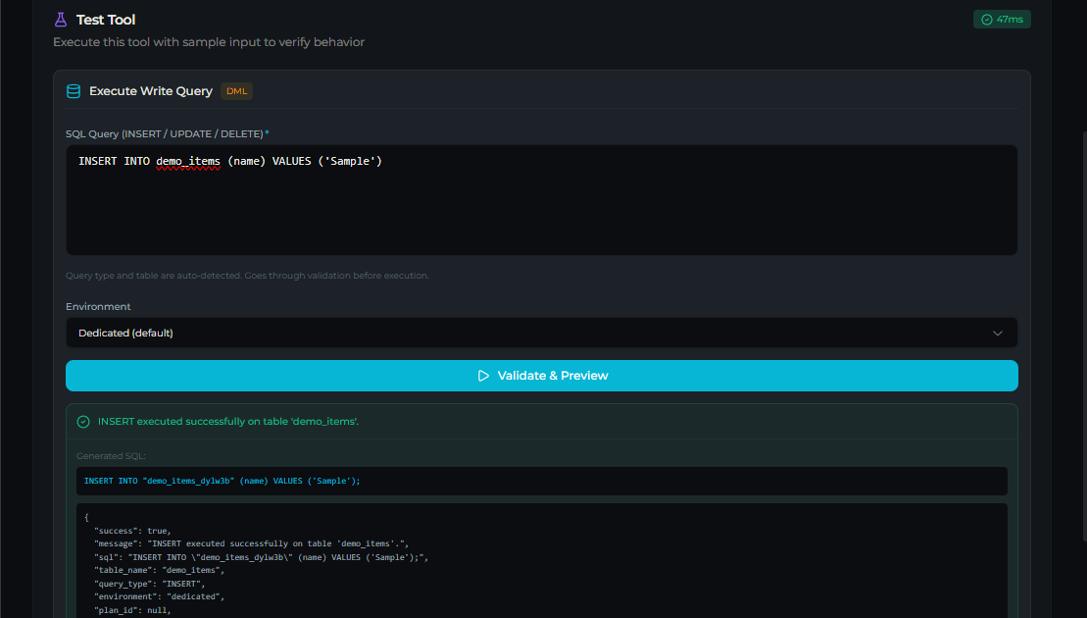Screen dimensions: 1087x618
Task: Click the page vertical scrollbar
Action: (1083, 336)
